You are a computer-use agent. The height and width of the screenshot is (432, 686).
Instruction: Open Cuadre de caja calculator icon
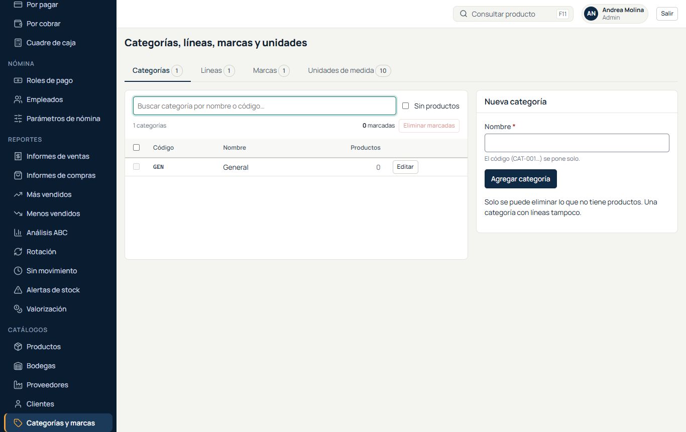pos(18,43)
